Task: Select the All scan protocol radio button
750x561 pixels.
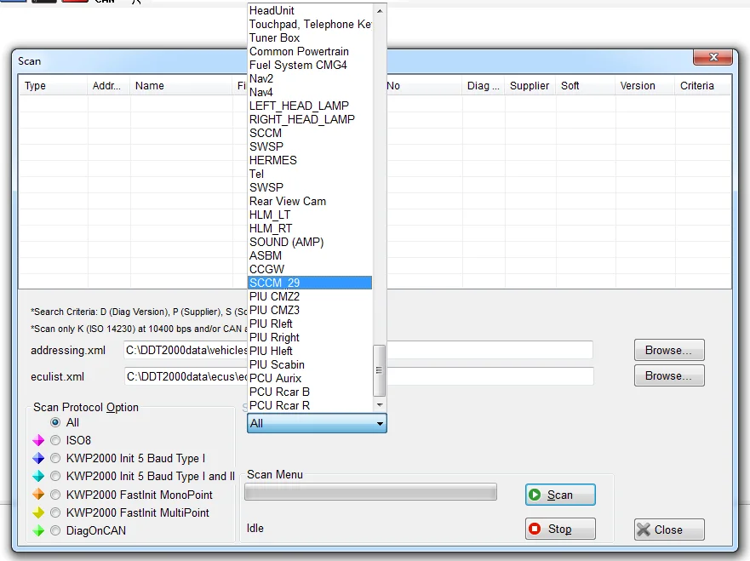Action: tap(55, 422)
